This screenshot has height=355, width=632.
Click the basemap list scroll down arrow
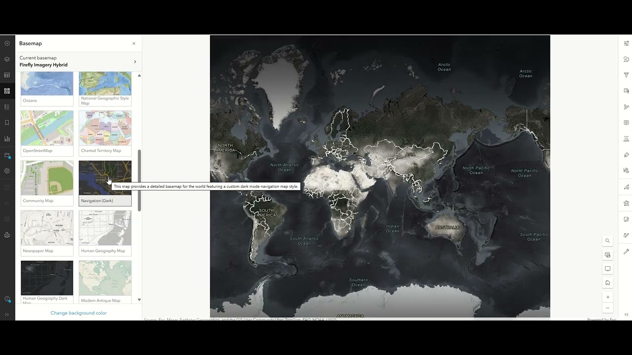pyautogui.click(x=139, y=300)
